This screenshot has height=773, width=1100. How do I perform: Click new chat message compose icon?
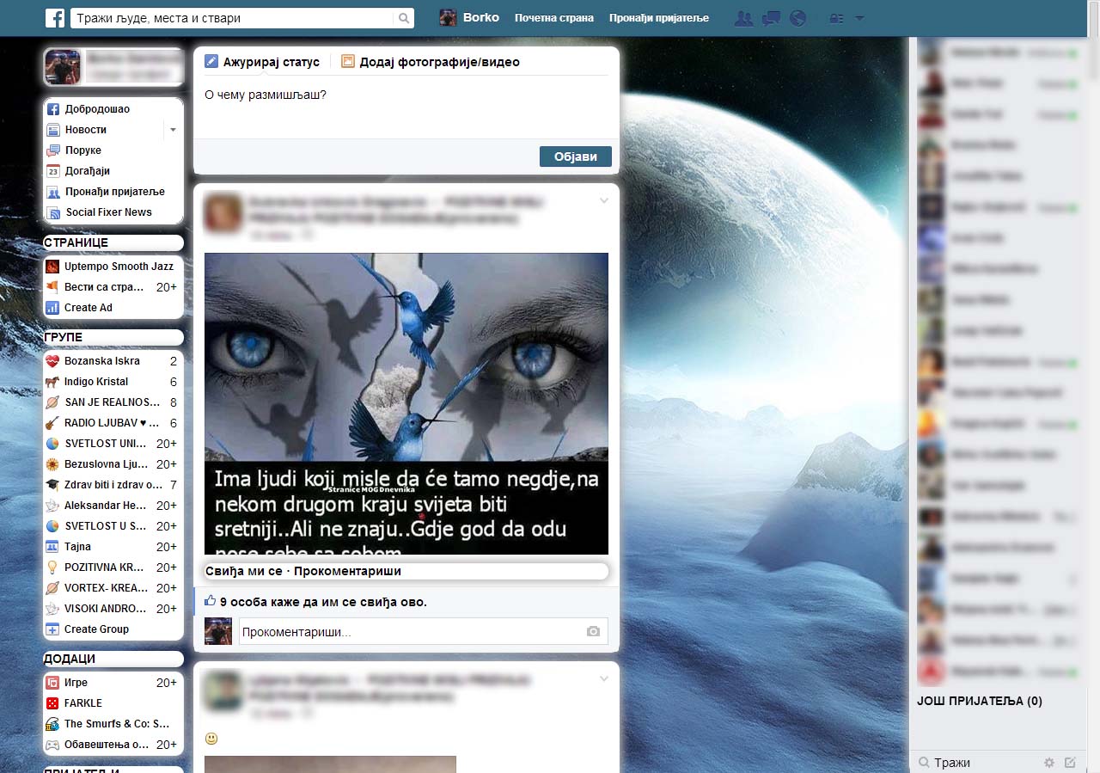click(1070, 763)
